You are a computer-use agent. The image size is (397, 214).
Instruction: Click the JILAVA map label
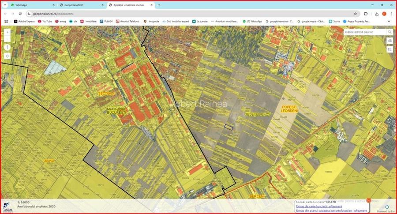tap(49, 161)
